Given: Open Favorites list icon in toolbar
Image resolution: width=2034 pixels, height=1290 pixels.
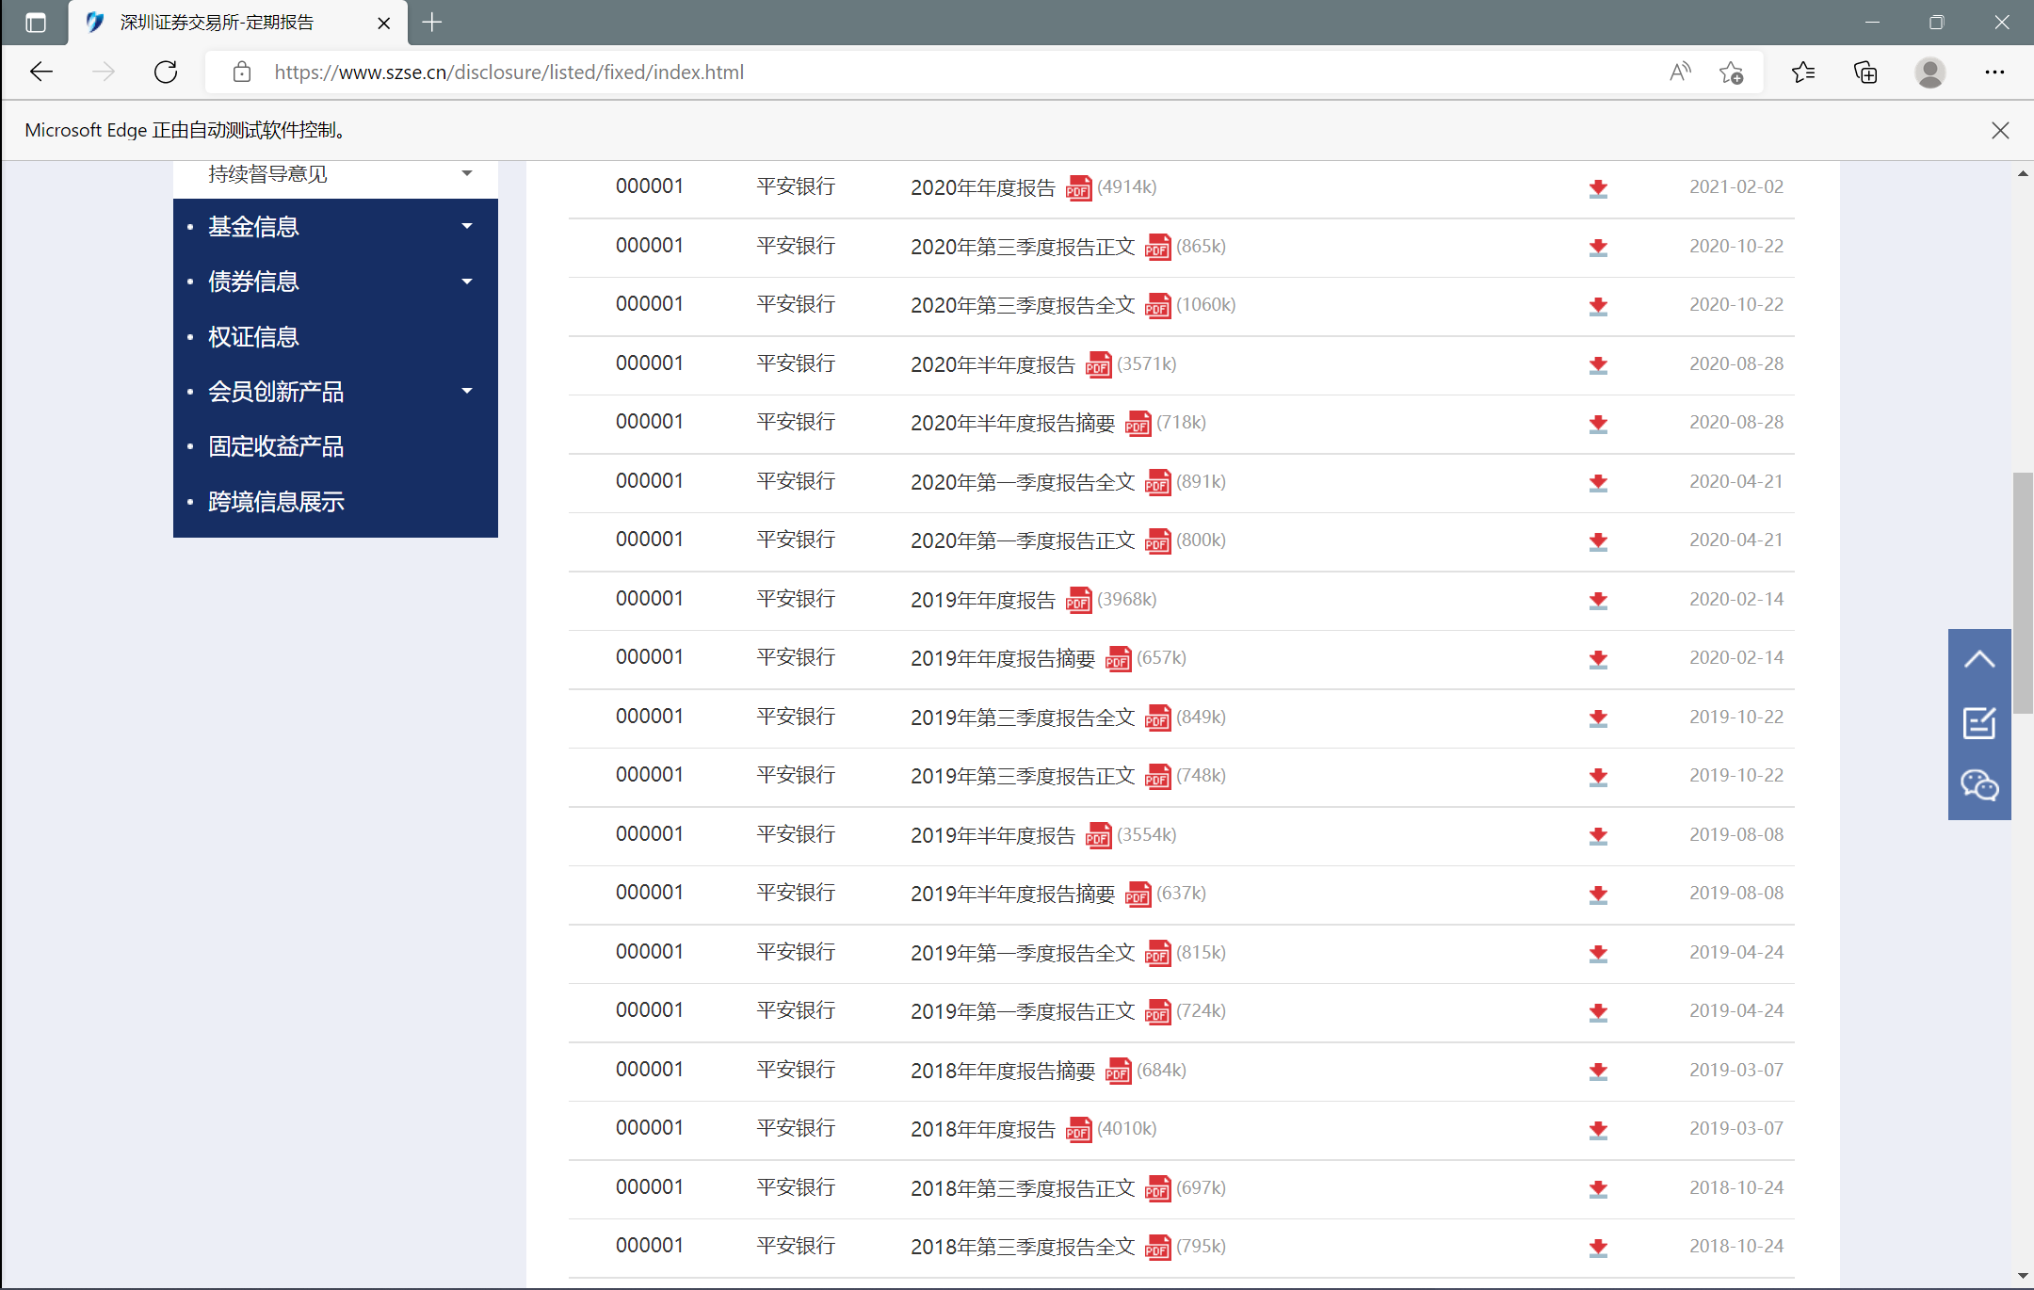Looking at the screenshot, I should pos(1803,73).
